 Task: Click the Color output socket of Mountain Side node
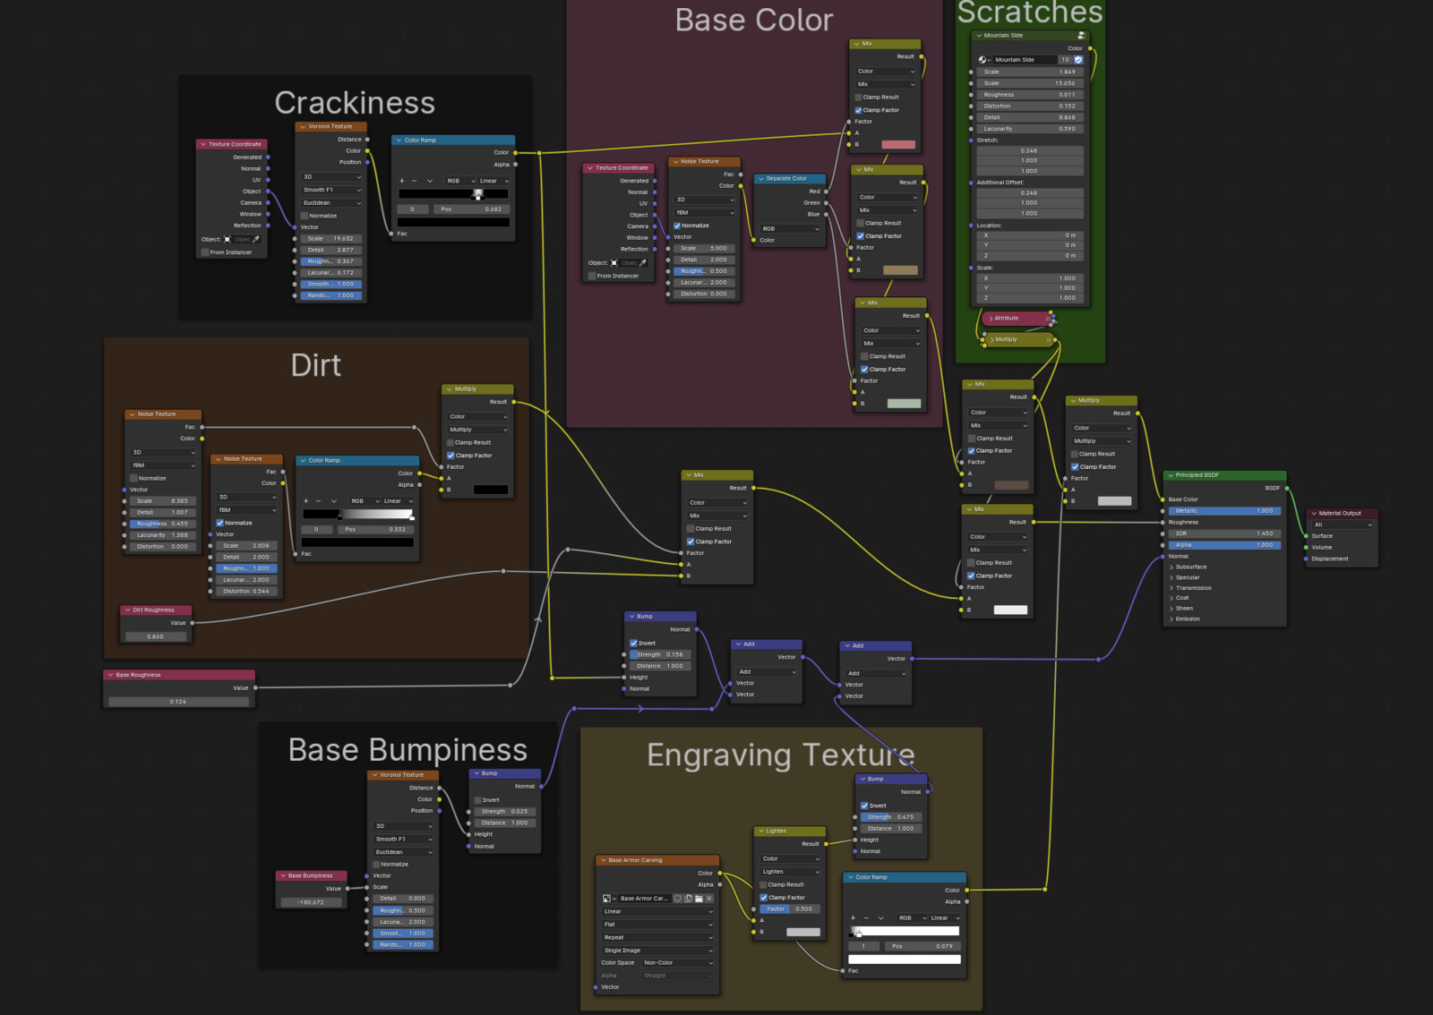1090,48
